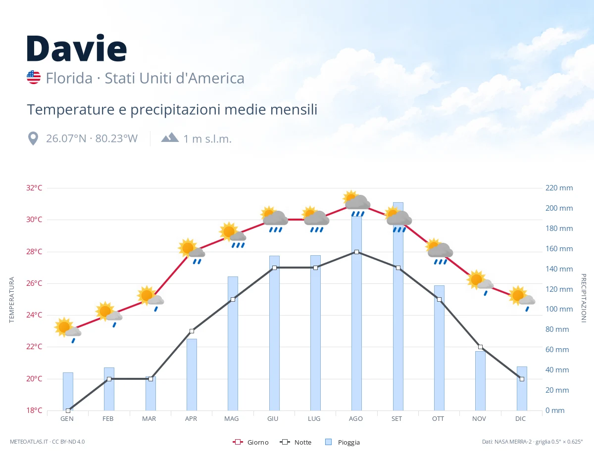Image resolution: width=594 pixels, height=455 pixels.
Task: Click the May rainfall bar
Action: point(233,343)
